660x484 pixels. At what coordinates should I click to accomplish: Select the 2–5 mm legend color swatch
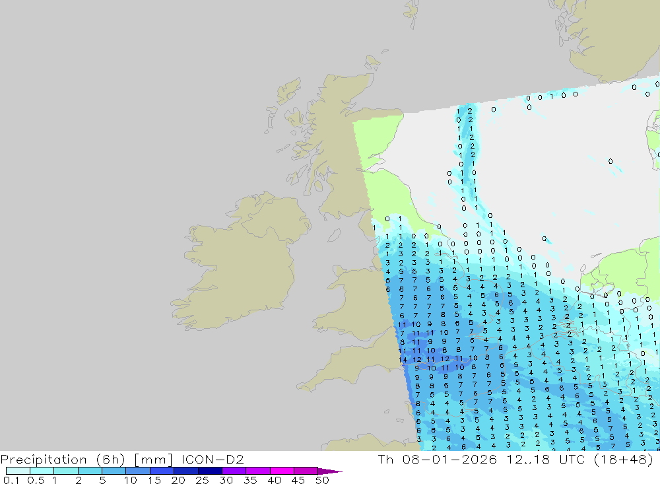click(x=90, y=471)
